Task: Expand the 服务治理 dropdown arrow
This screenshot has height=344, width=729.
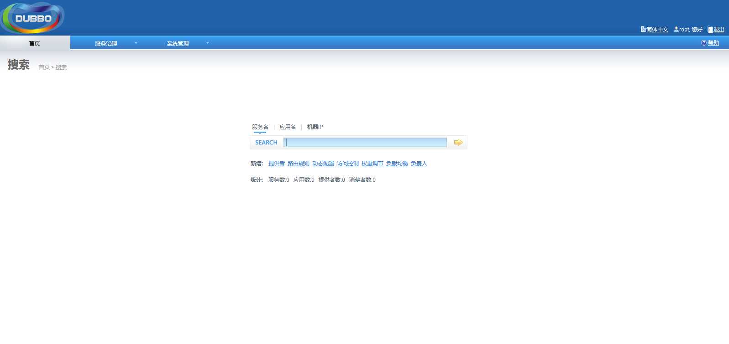Action: (136, 43)
